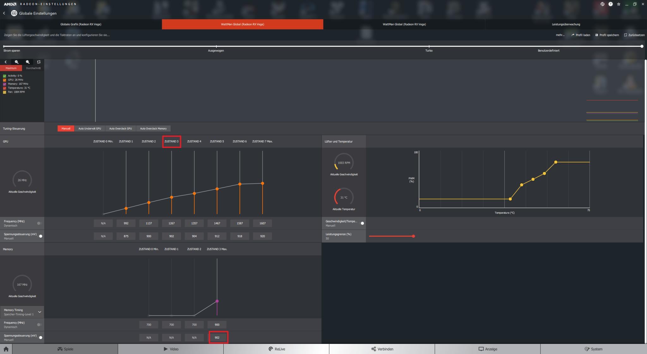This screenshot has width=647, height=354.
Task: Open the Video section
Action: (x=171, y=349)
